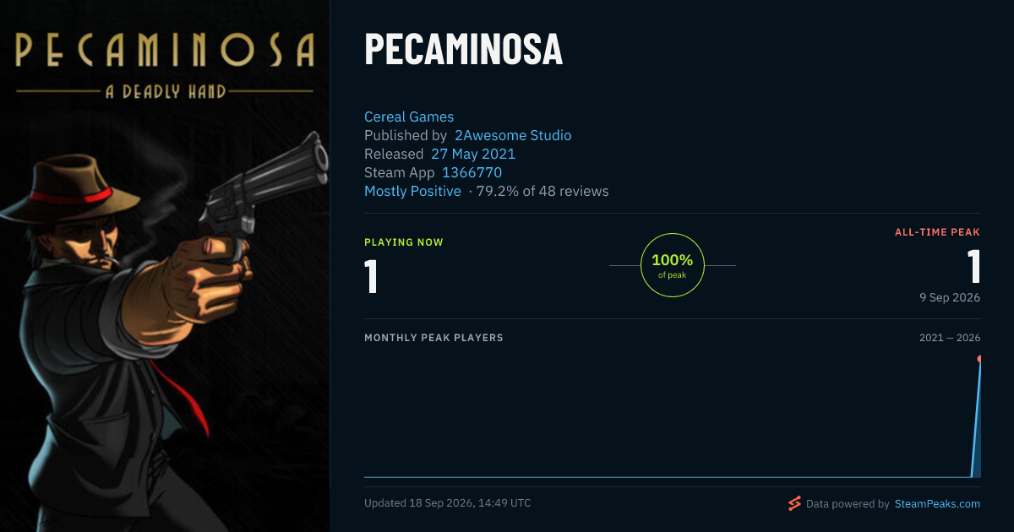Click the 100% of peak circle badge
This screenshot has width=1014, height=532.
click(x=673, y=265)
